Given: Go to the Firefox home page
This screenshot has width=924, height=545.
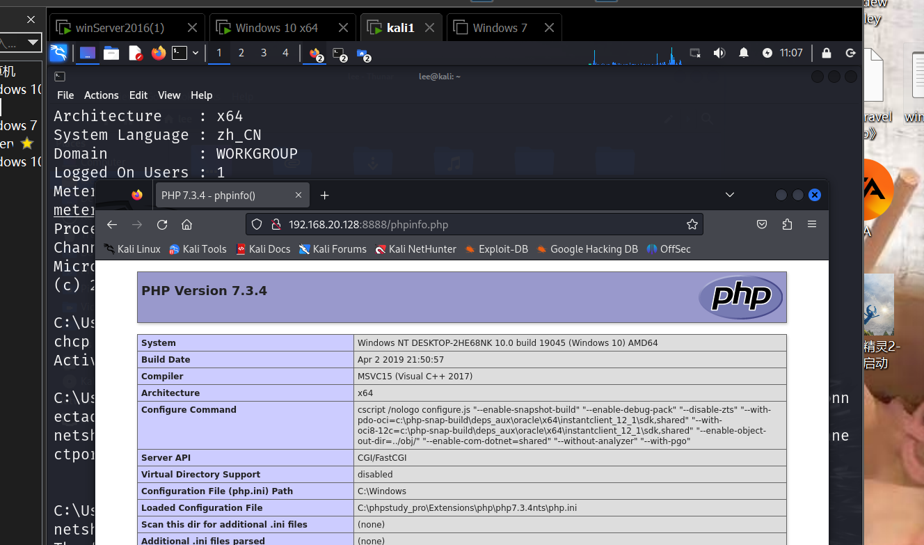Looking at the screenshot, I should pyautogui.click(x=186, y=224).
